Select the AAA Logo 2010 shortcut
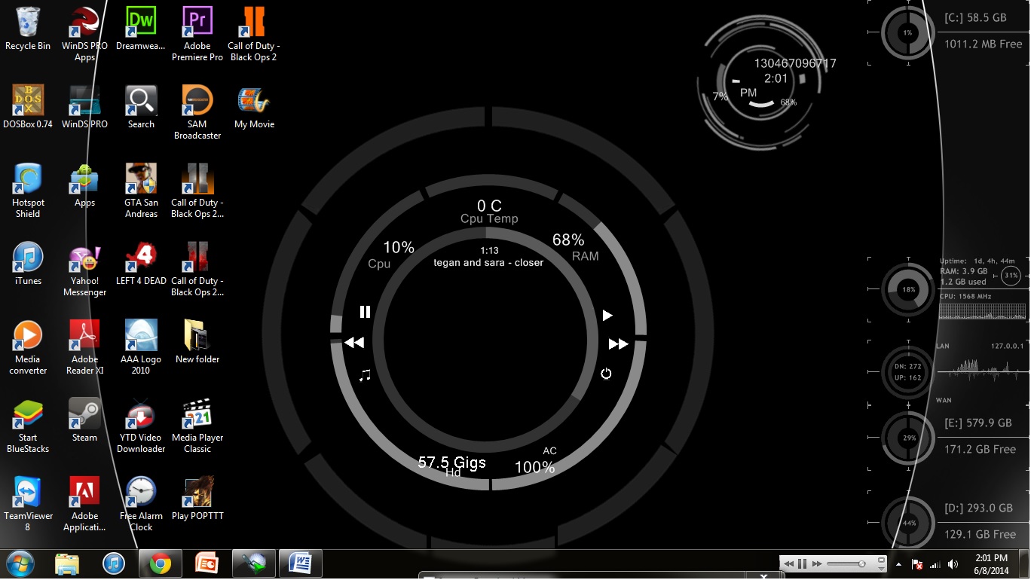Image resolution: width=1031 pixels, height=580 pixels. [141, 348]
